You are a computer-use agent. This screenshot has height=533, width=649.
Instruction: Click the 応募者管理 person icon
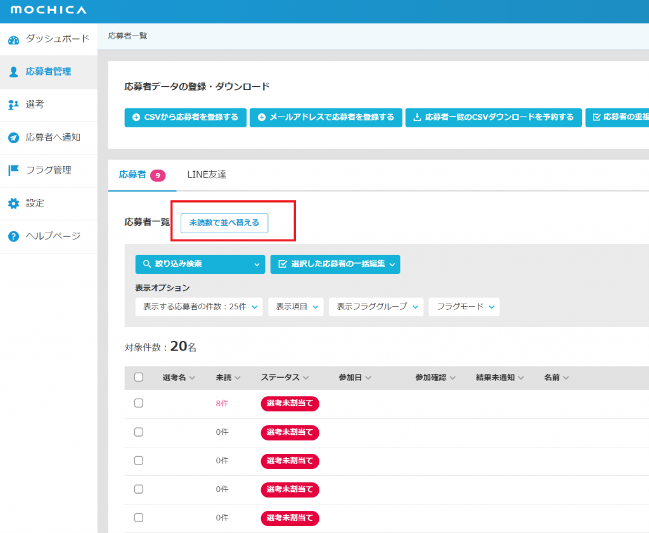pyautogui.click(x=13, y=72)
